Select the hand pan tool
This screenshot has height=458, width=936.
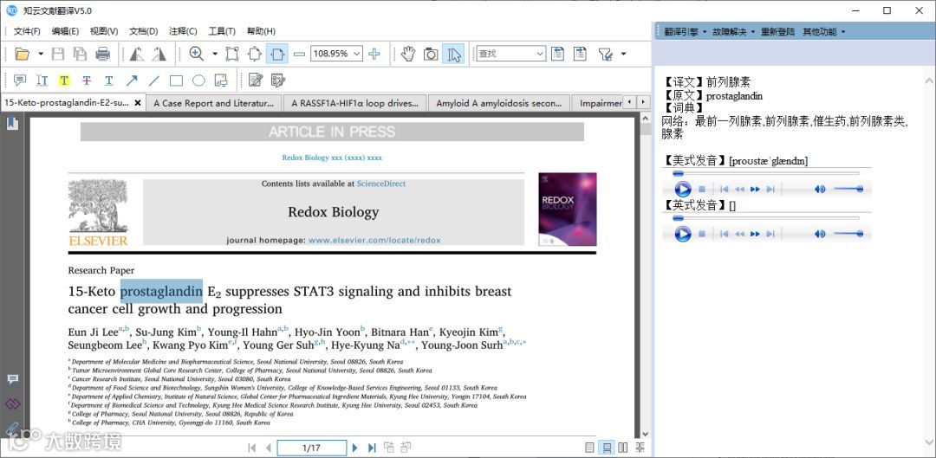click(x=408, y=55)
